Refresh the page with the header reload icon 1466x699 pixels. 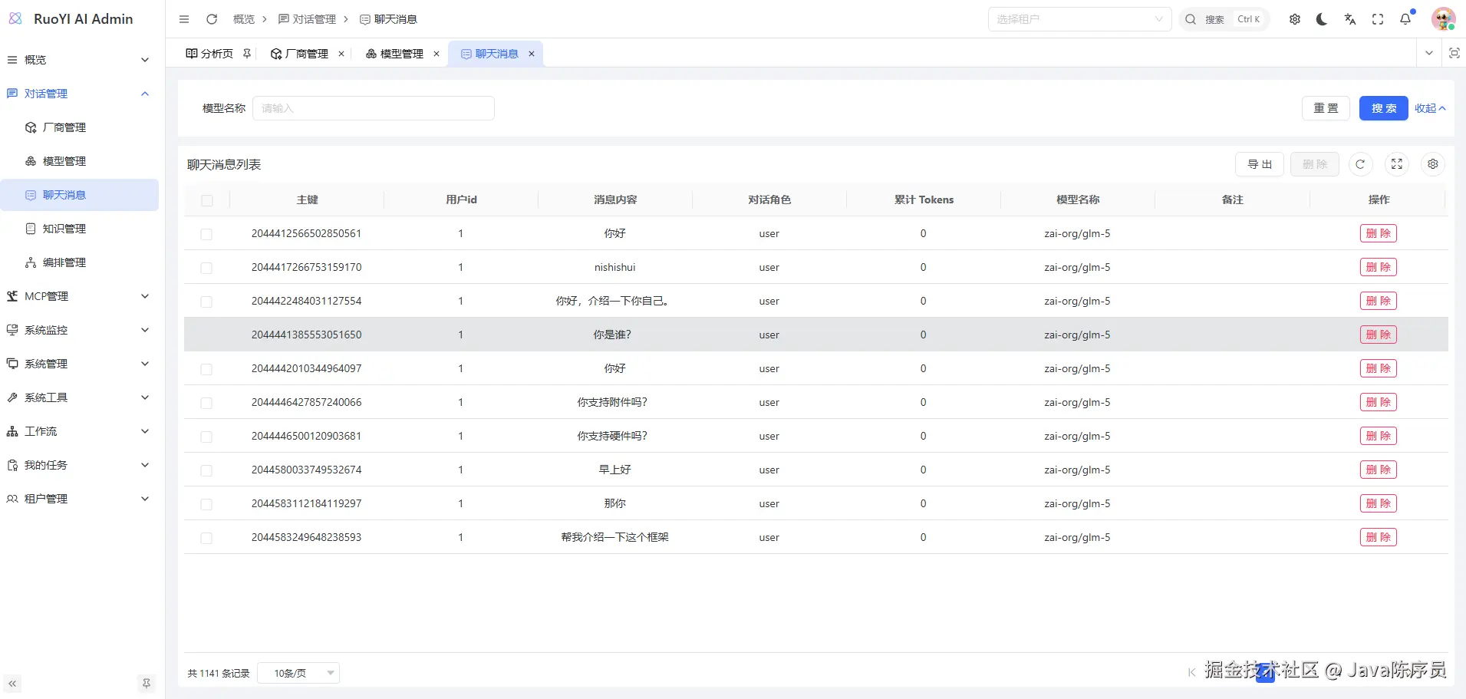212,19
